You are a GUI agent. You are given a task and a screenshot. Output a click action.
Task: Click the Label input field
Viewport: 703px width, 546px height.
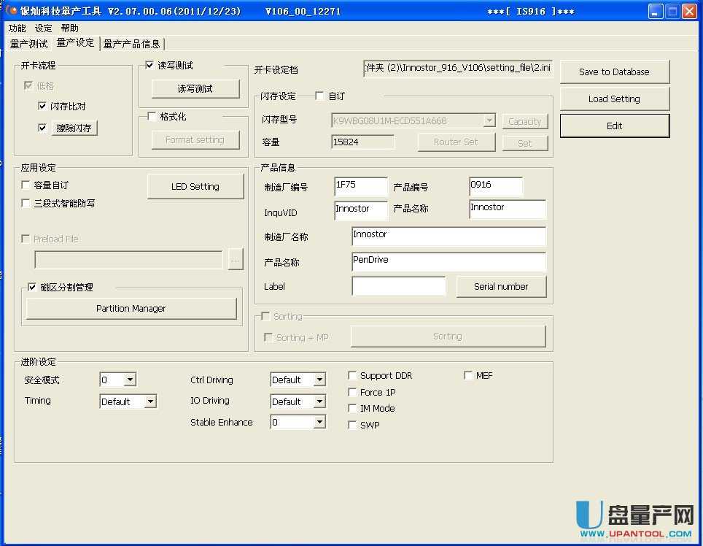(x=398, y=286)
